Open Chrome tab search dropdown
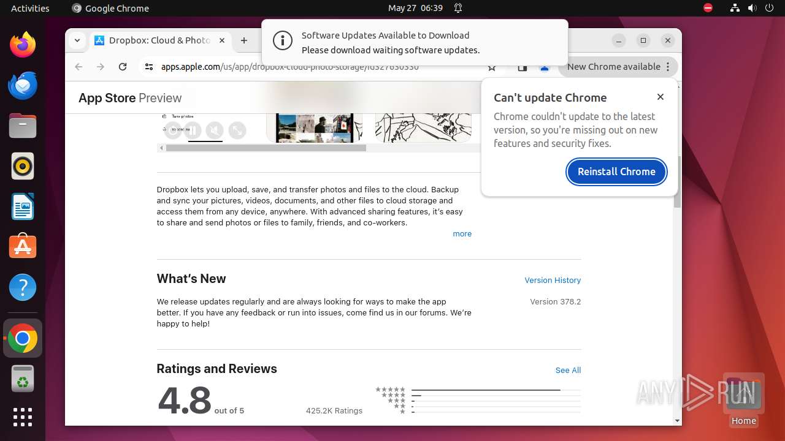 pos(77,40)
